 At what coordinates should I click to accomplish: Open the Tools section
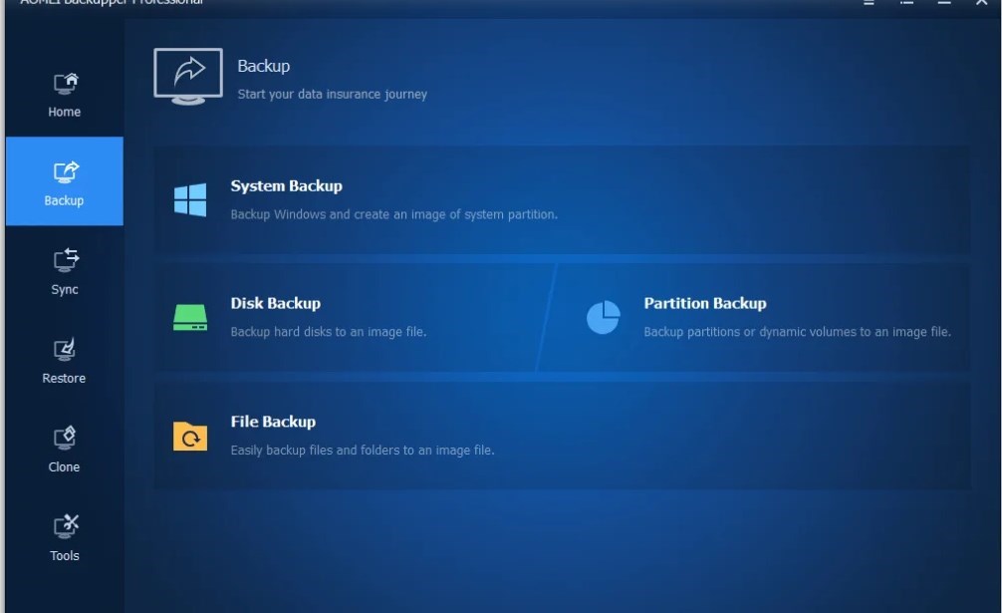click(x=64, y=537)
